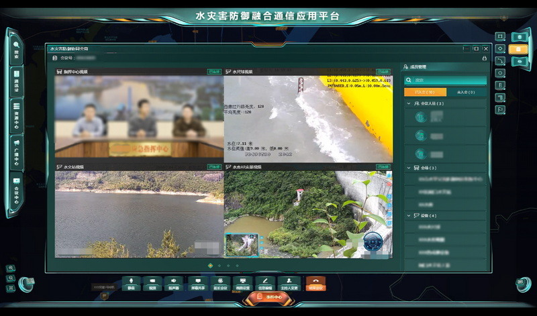Viewport: 537px width, 316px height.
Task: Click the host change (主持人变更) icon
Action: (289, 282)
